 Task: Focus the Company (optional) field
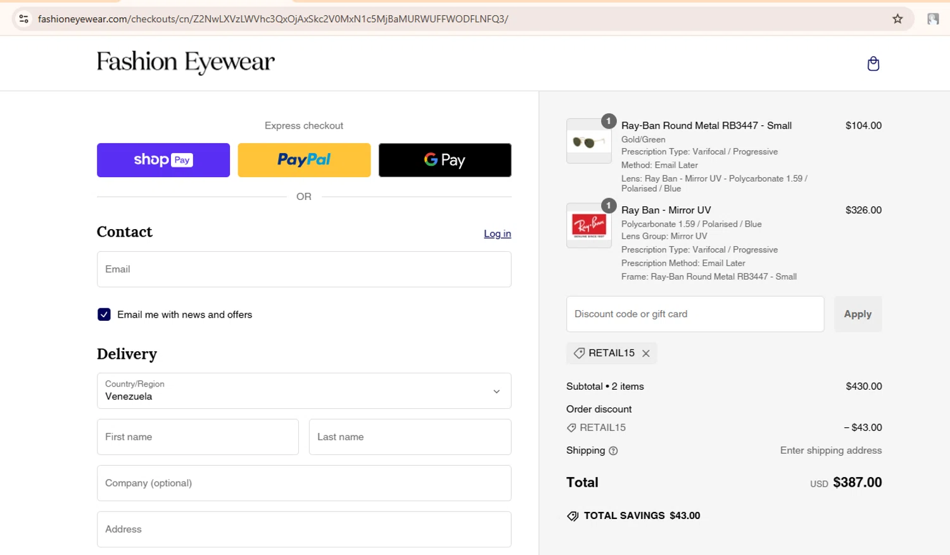[304, 483]
